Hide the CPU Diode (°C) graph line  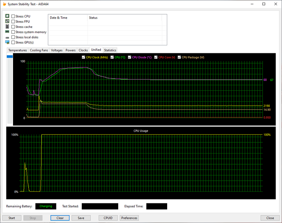pos(130,57)
